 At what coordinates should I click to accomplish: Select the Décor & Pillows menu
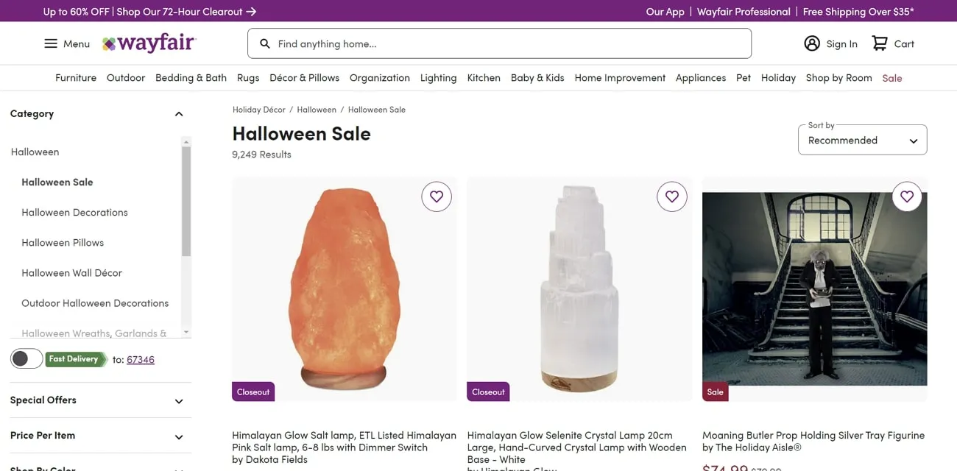[304, 77]
